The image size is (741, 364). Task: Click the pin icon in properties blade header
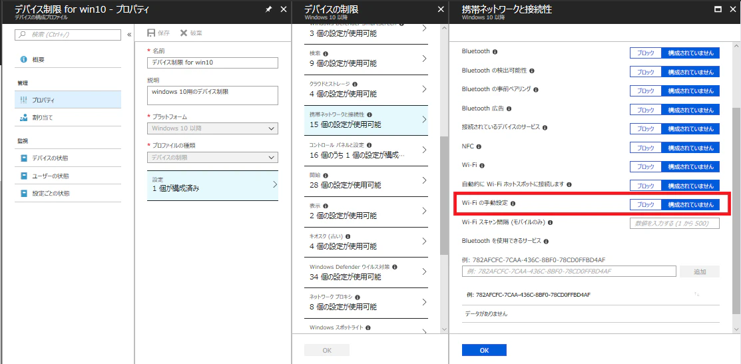coord(268,9)
